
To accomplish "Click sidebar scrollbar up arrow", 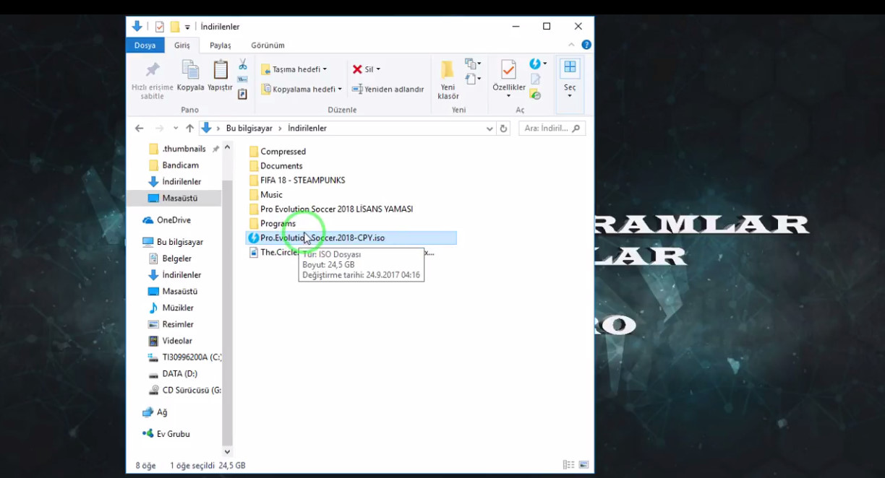I will coord(227,148).
